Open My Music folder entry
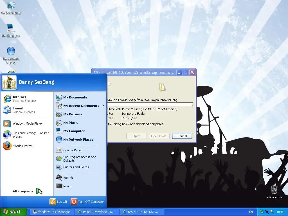This screenshot has height=216, width=288. coord(80,123)
